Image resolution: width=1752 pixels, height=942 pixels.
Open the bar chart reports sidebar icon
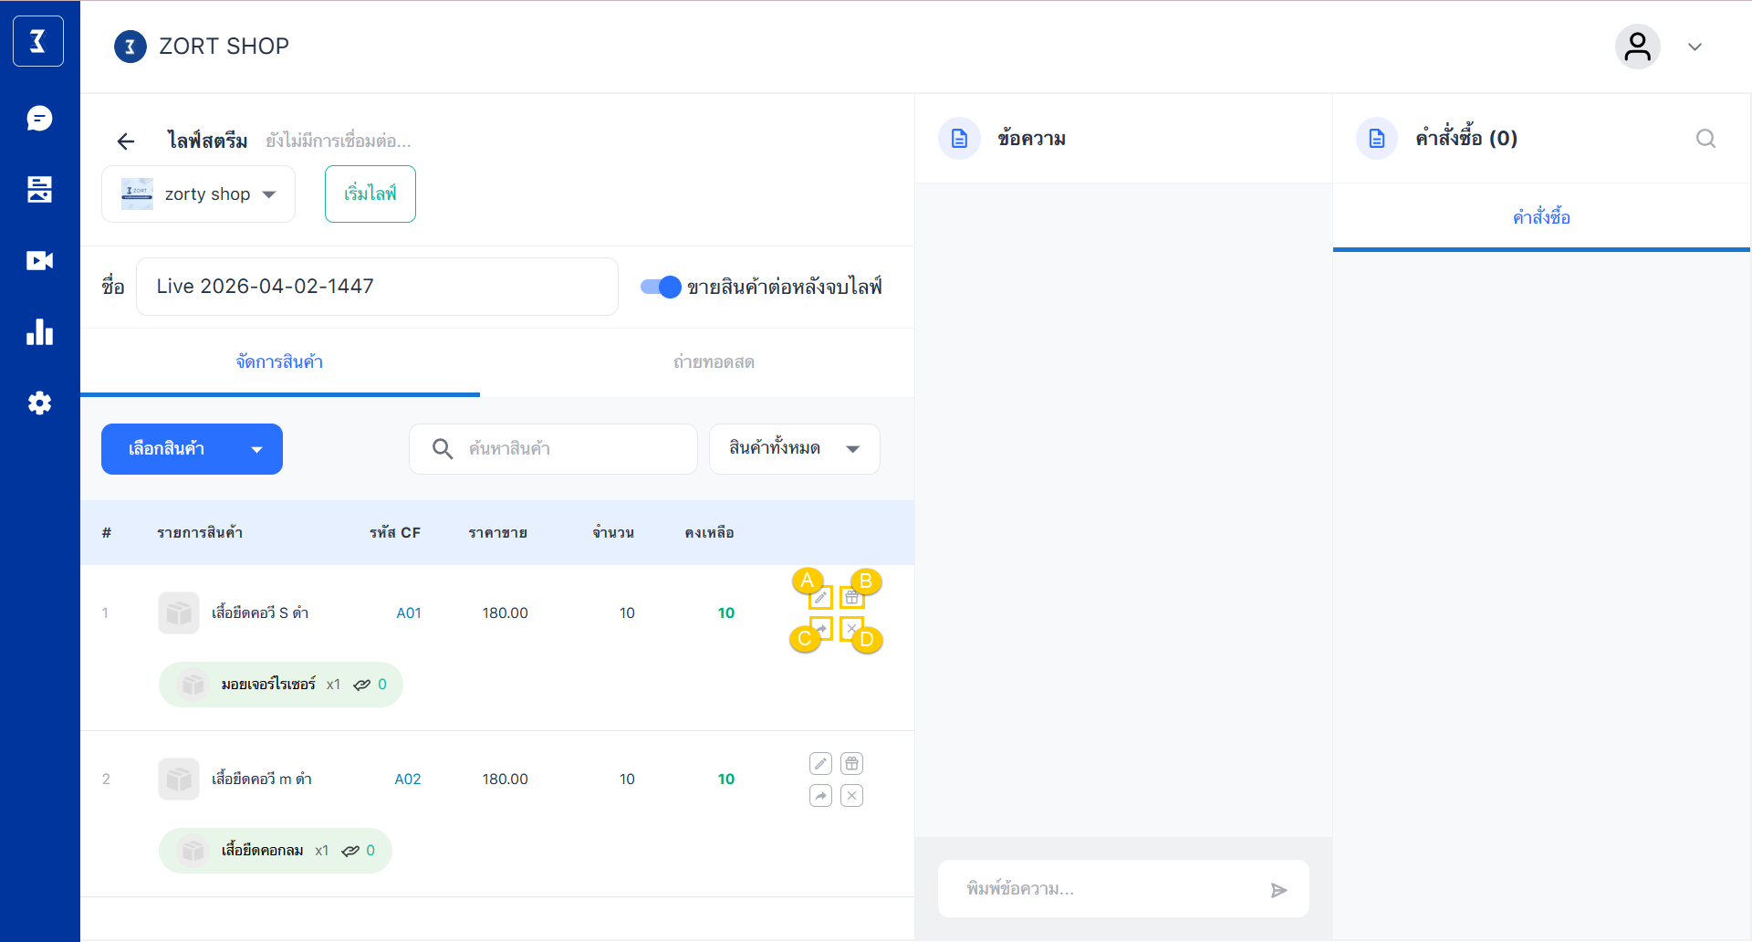pos(39,332)
